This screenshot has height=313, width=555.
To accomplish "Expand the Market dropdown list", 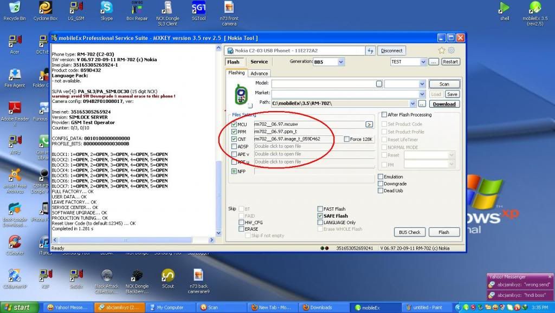I will 422,94.
